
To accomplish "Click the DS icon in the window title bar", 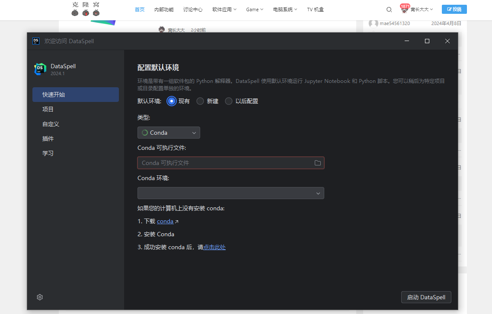I will tap(36, 41).
